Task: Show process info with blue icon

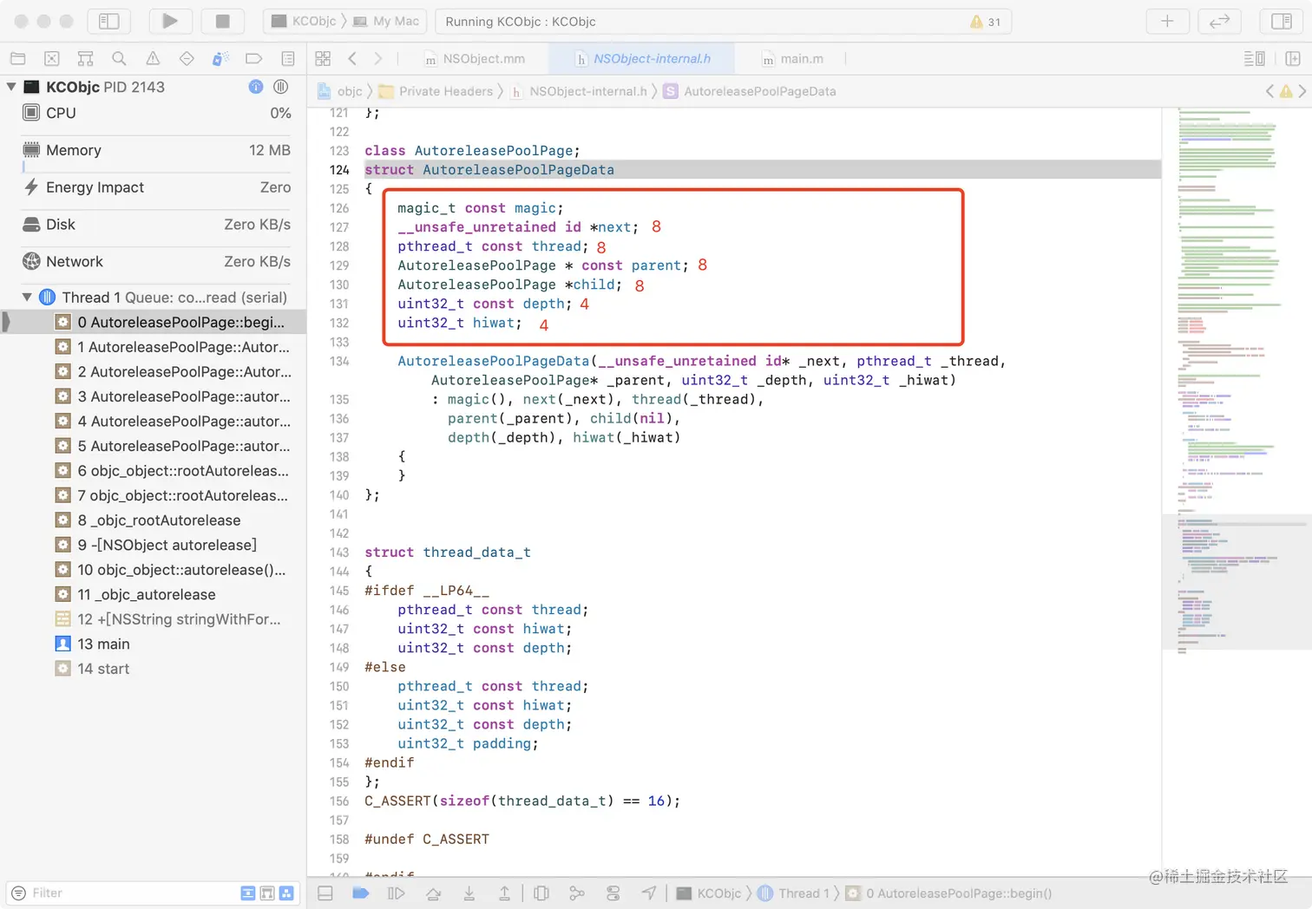Action: [255, 87]
